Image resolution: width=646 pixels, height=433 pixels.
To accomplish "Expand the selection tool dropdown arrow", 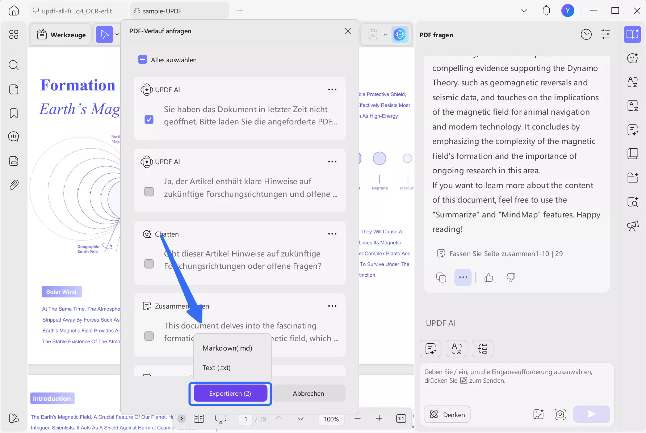I will coord(117,34).
